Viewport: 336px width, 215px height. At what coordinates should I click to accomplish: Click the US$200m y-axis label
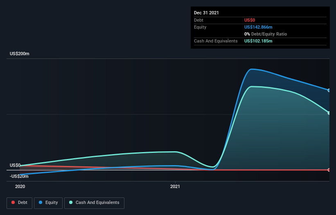coord(20,54)
